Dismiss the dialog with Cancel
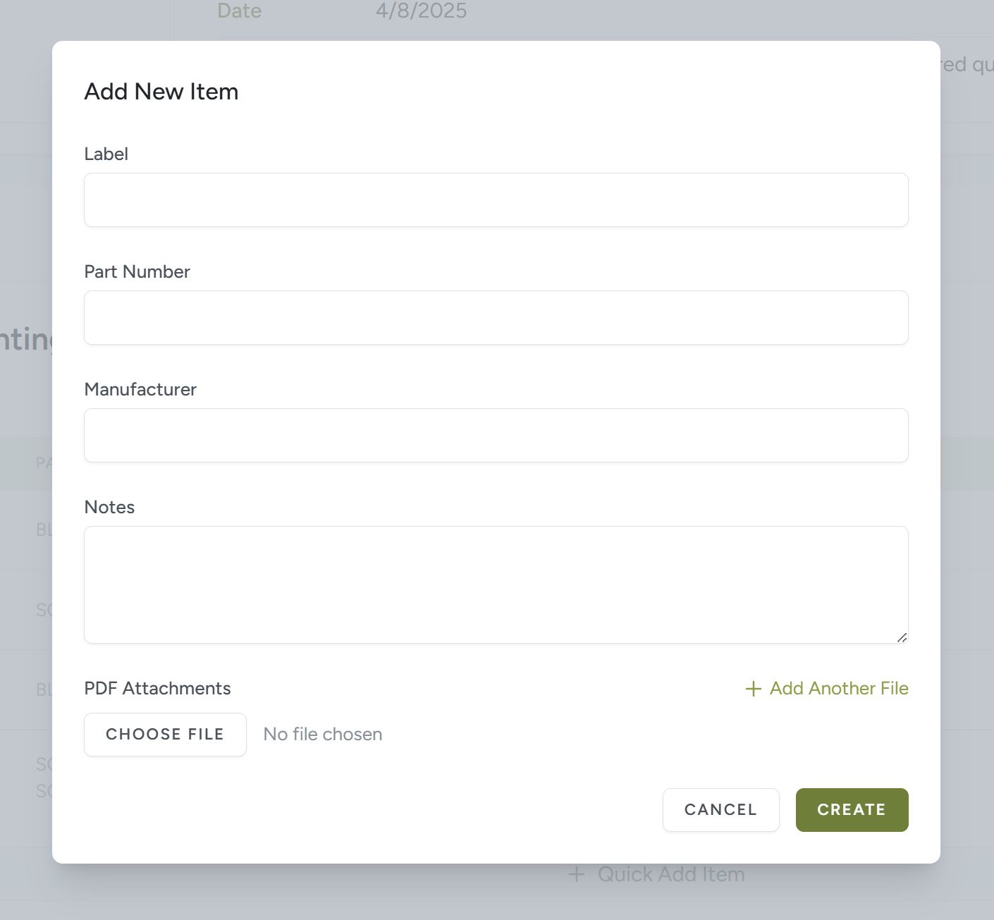The image size is (994, 920). [x=720, y=810]
